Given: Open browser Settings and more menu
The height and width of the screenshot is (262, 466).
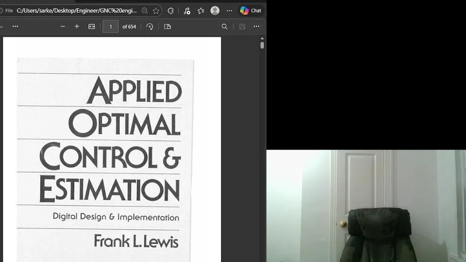Looking at the screenshot, I should (x=229, y=11).
